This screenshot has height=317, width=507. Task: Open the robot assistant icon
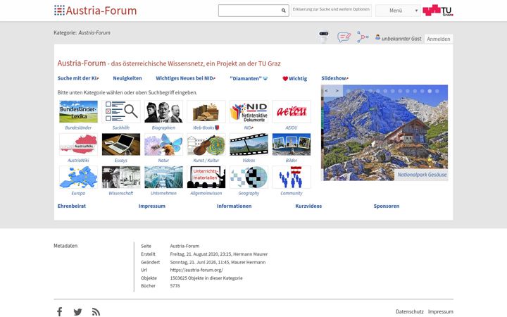[324, 37]
